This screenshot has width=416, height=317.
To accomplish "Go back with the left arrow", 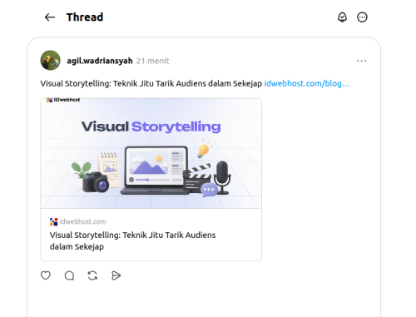I will (50, 17).
